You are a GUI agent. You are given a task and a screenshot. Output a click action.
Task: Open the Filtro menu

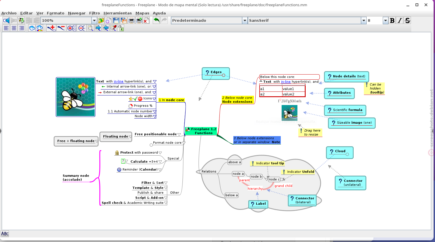click(x=94, y=13)
